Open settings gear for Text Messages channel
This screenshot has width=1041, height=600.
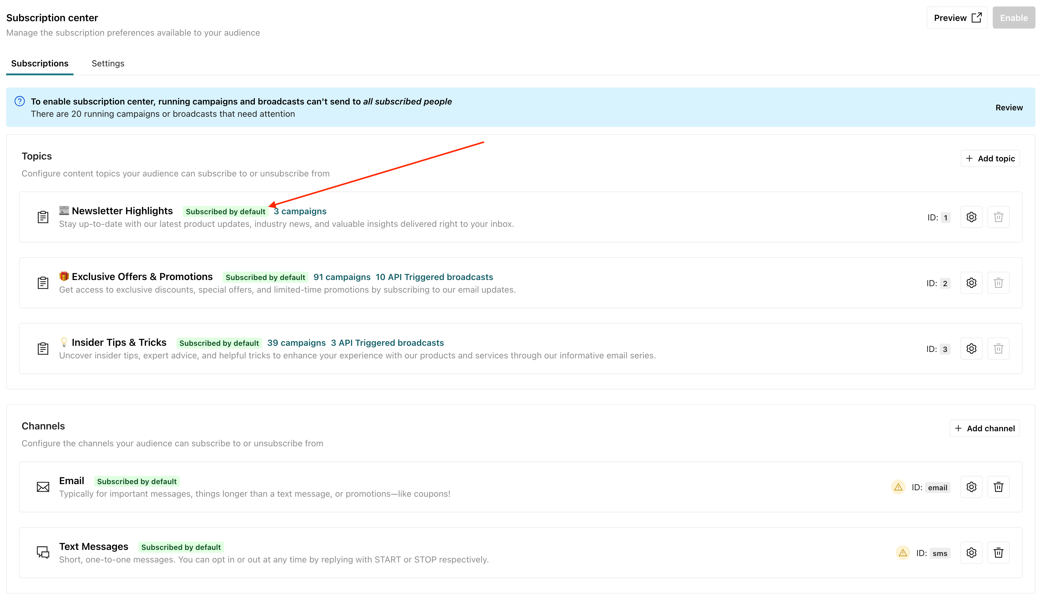coord(971,553)
